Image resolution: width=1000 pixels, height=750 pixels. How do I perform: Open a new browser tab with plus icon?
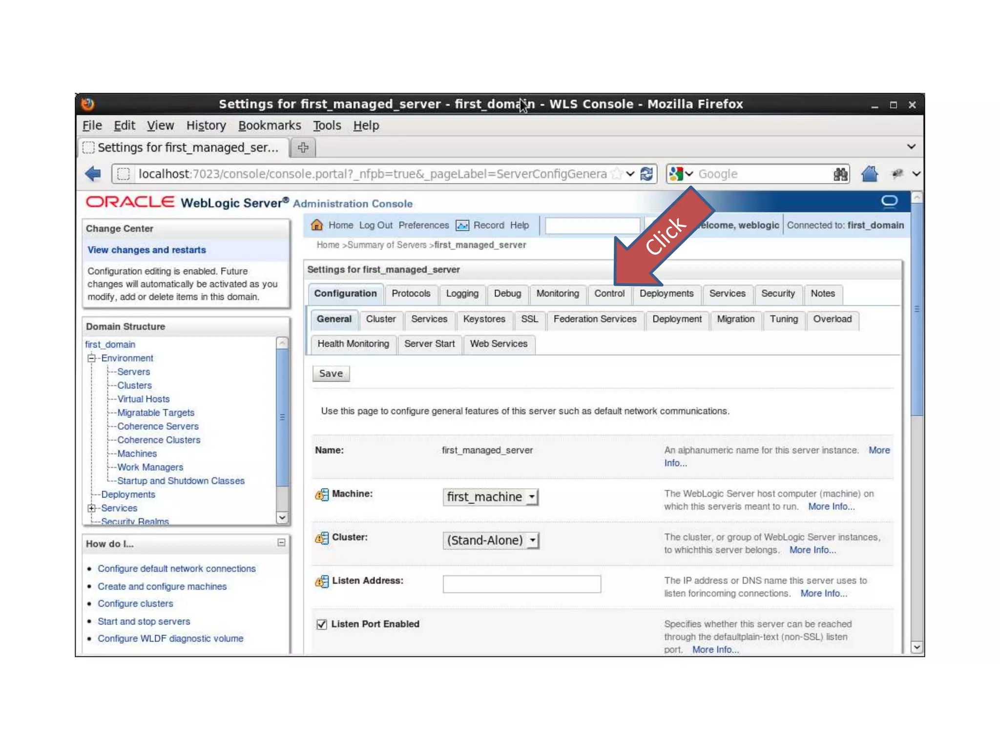point(303,147)
